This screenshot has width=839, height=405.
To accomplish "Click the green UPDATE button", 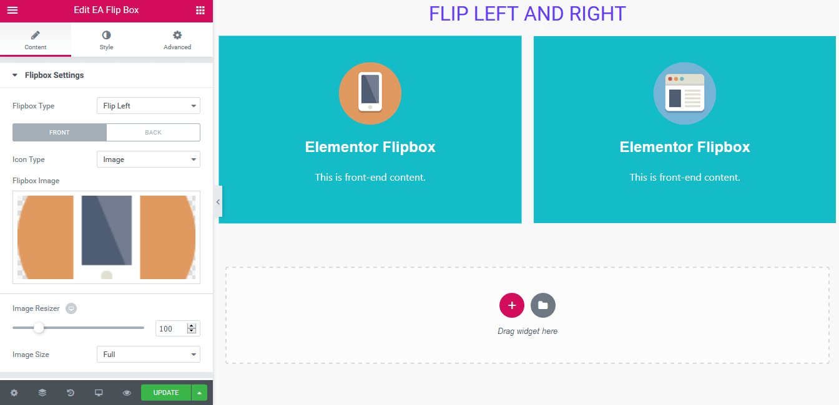I will click(x=165, y=393).
